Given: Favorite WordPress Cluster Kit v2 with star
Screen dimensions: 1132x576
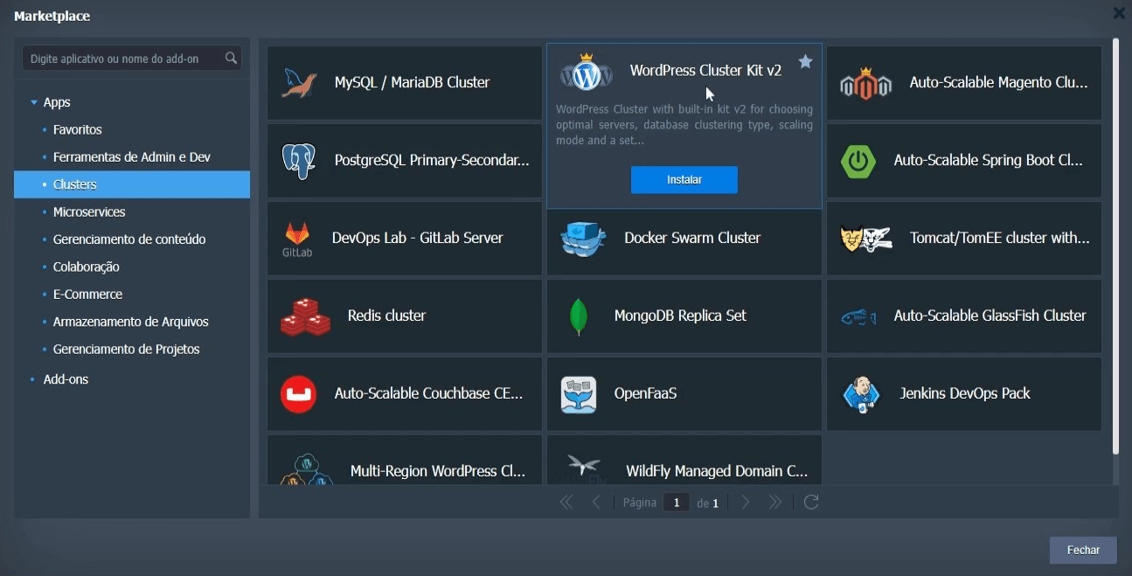Looking at the screenshot, I should (x=805, y=62).
